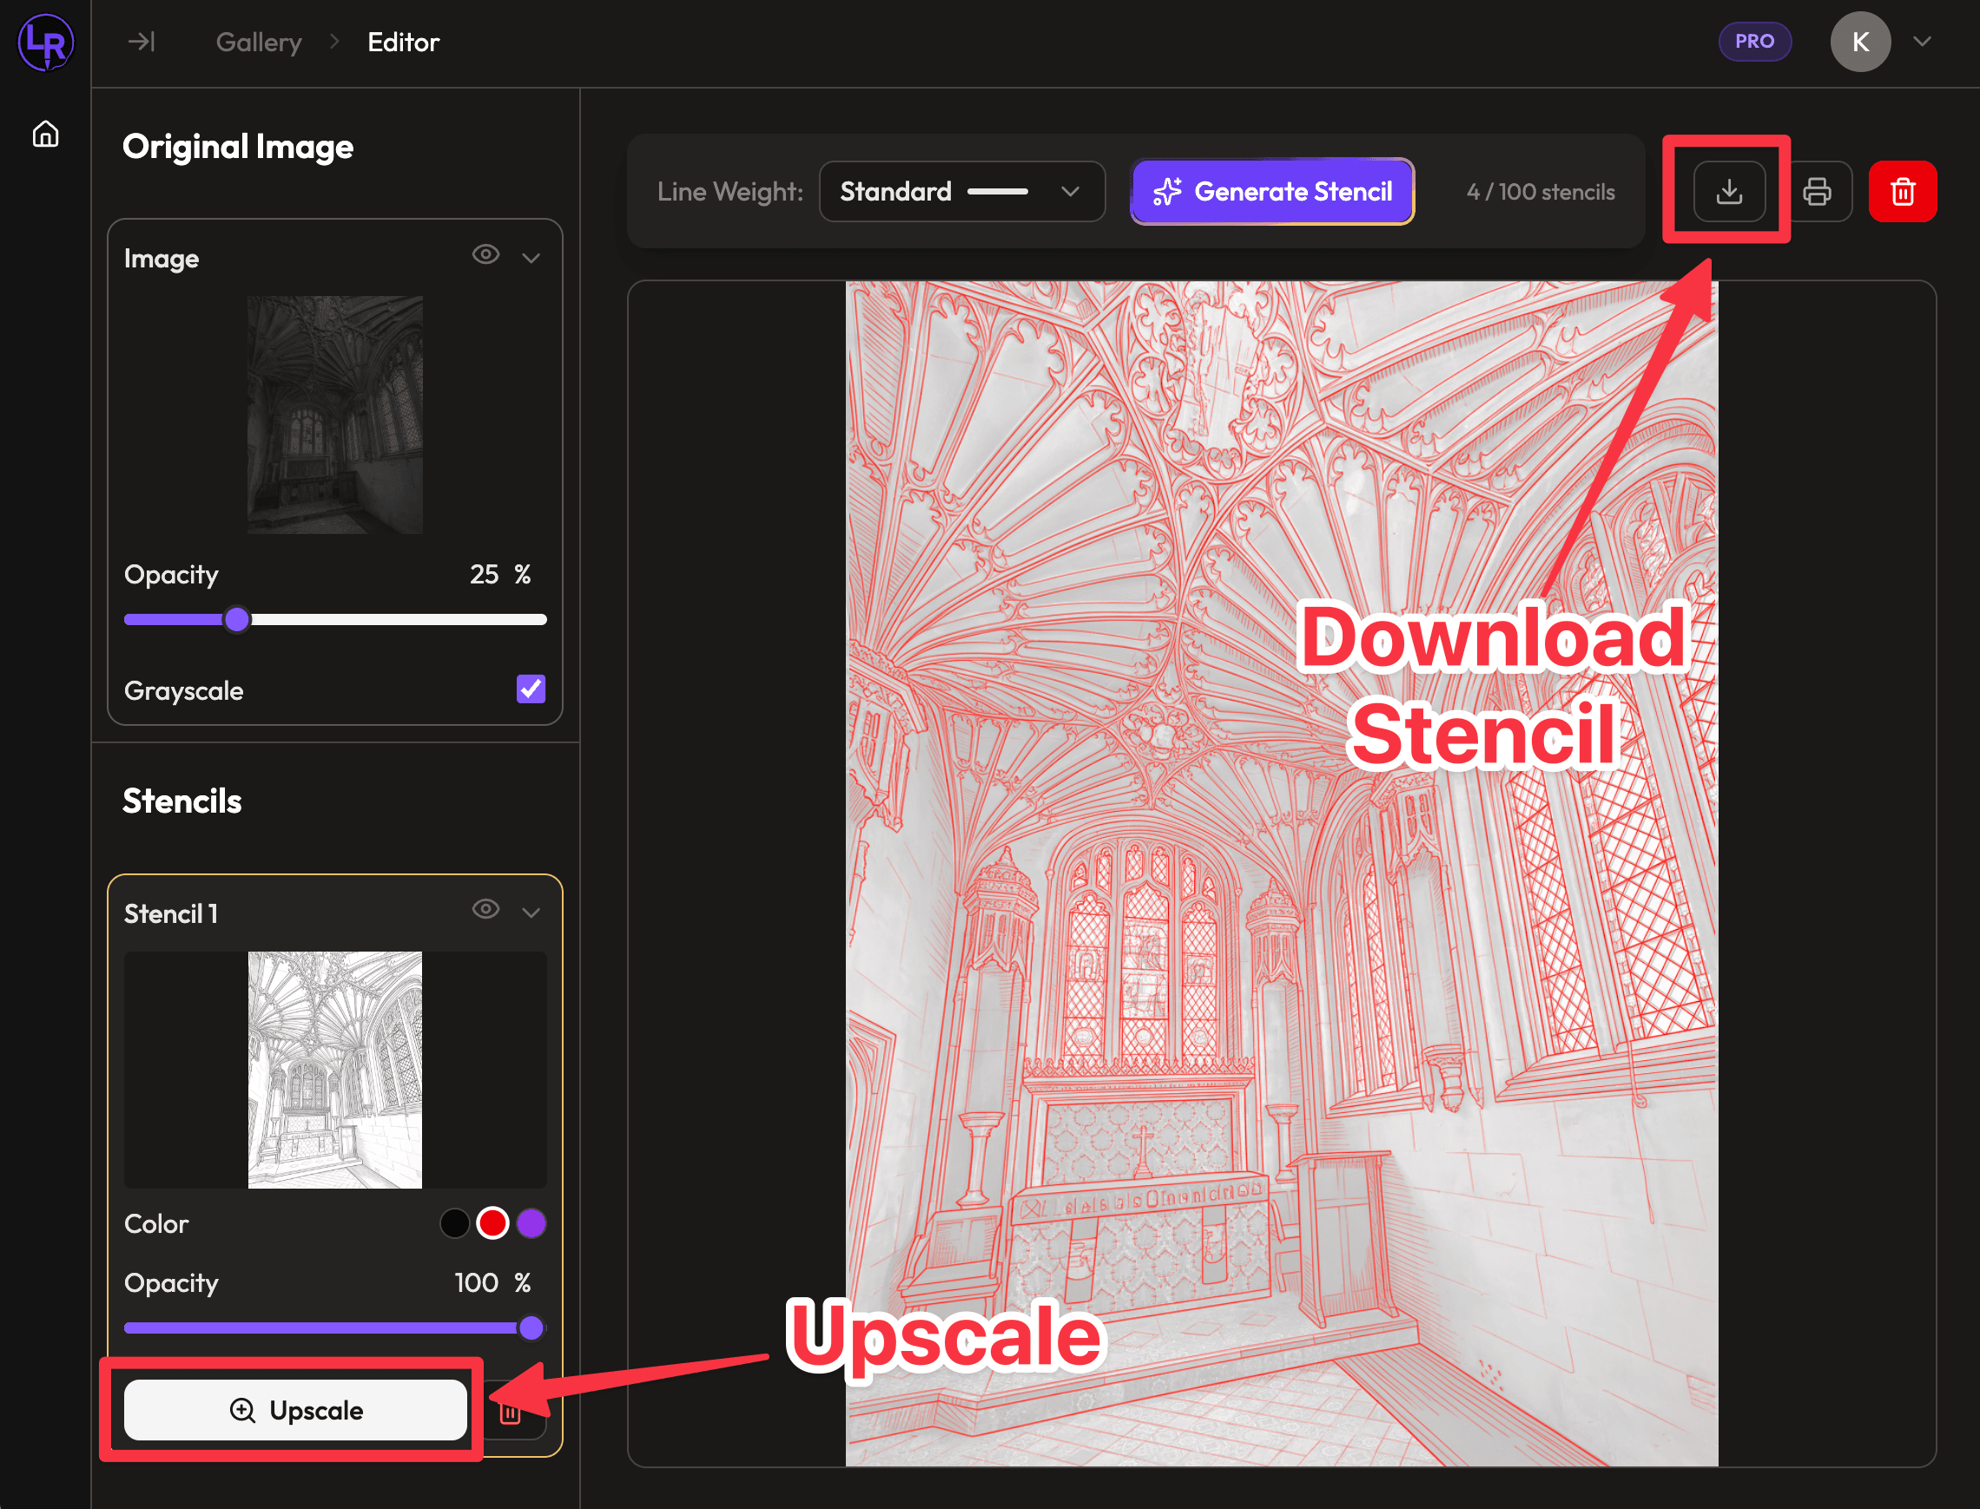1980x1509 pixels.
Task: Toggle Stencil 1 visibility eye
Action: tap(486, 909)
